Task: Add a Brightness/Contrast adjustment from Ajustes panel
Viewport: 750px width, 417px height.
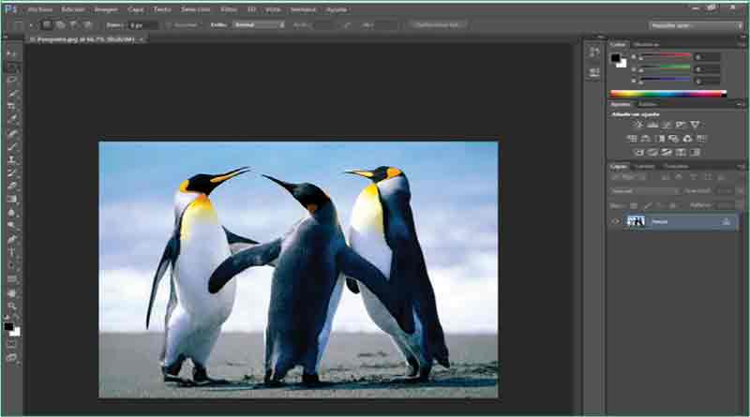Action: pyautogui.click(x=638, y=125)
